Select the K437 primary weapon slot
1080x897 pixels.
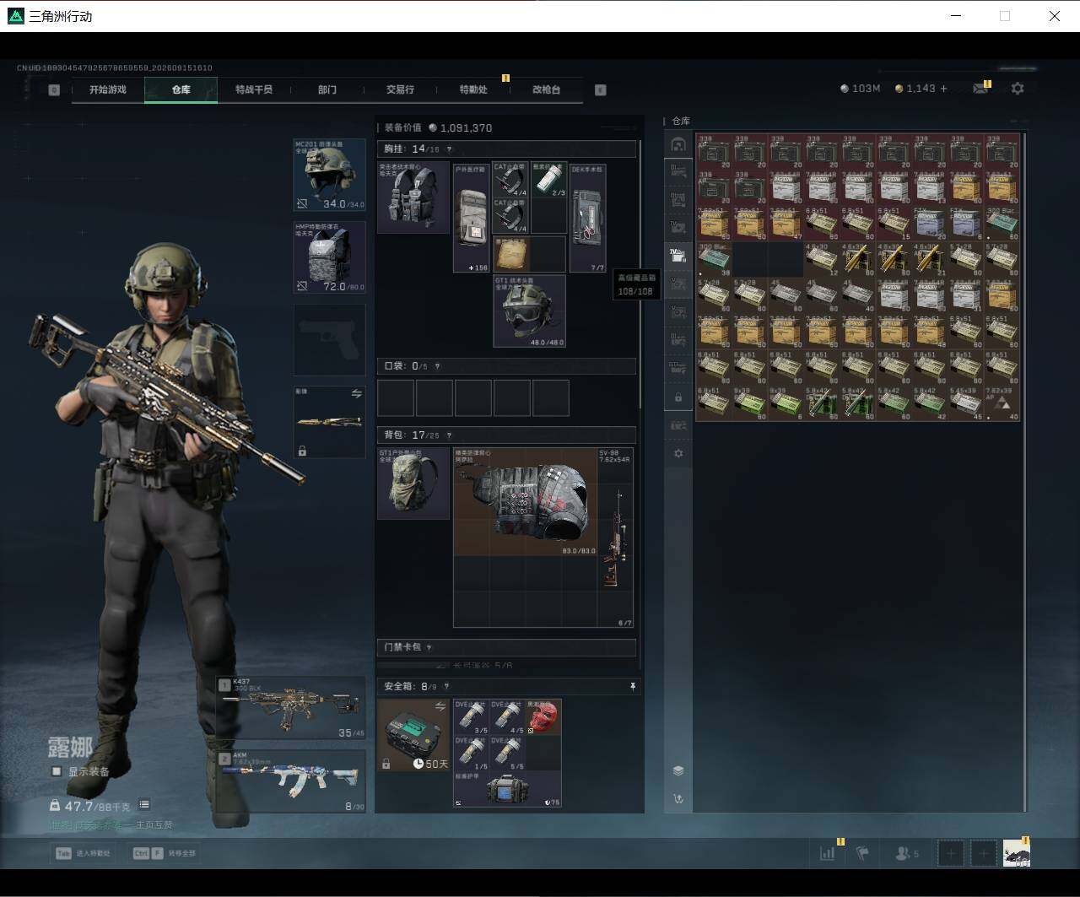coord(291,707)
